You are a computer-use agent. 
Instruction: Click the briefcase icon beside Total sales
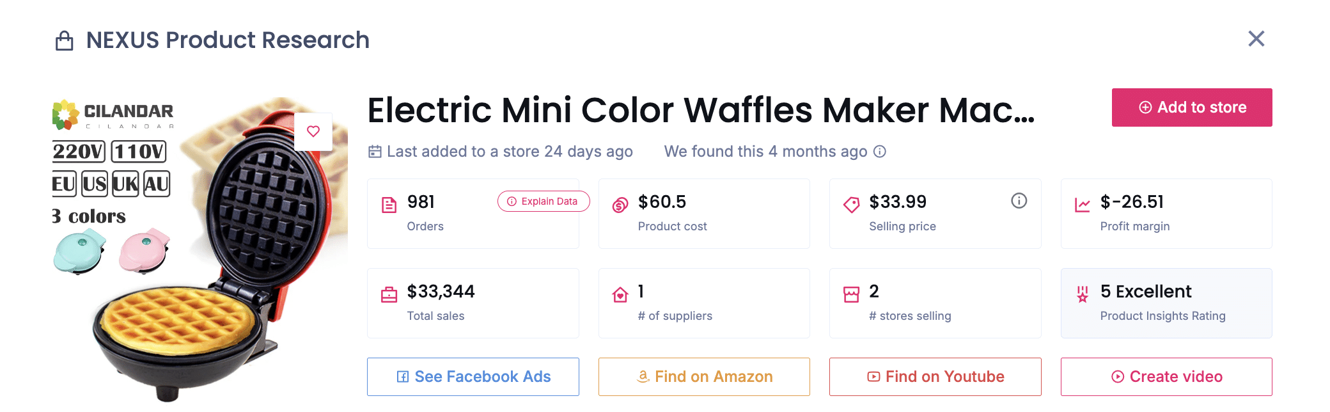tap(387, 293)
